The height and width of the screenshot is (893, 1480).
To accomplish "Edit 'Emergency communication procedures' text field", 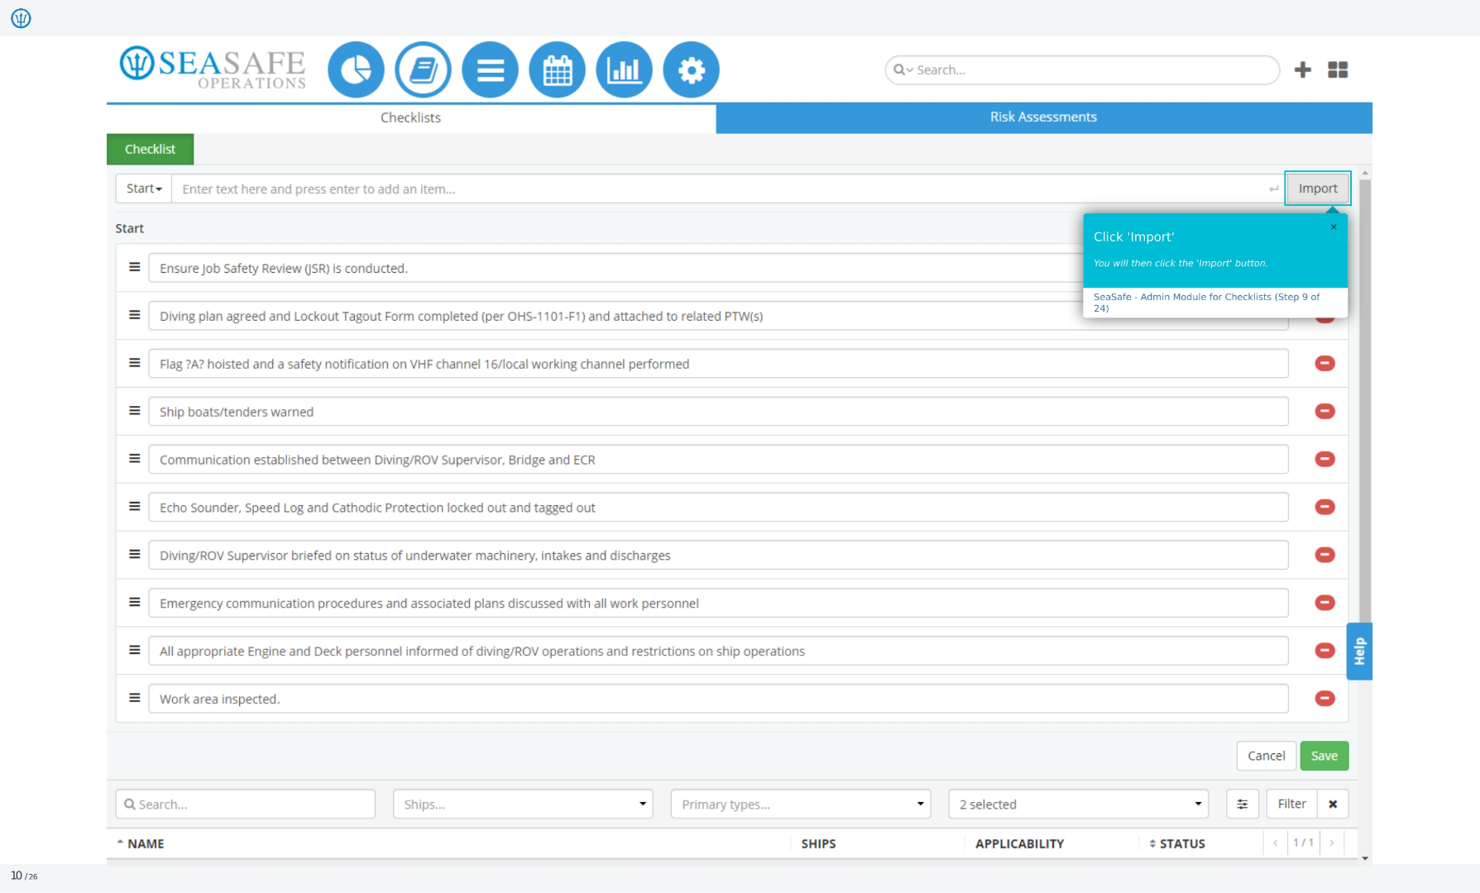I will (x=718, y=604).
